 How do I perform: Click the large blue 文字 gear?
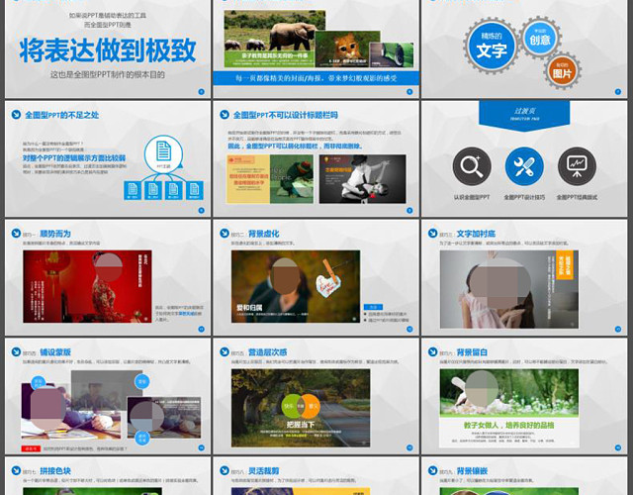[492, 46]
